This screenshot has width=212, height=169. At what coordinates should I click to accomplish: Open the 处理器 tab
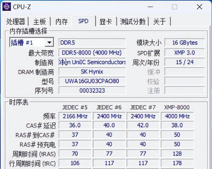tap(16, 22)
